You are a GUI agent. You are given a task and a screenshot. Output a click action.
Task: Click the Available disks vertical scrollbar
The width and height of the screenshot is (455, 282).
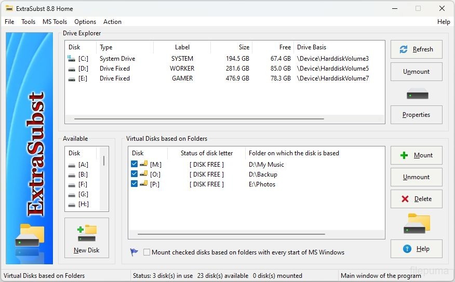tap(104, 161)
